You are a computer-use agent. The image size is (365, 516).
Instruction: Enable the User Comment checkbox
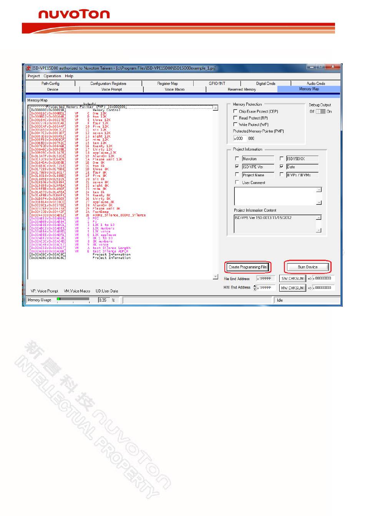point(237,183)
